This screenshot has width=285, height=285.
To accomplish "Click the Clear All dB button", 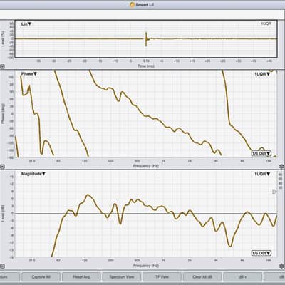I will pos(202,277).
